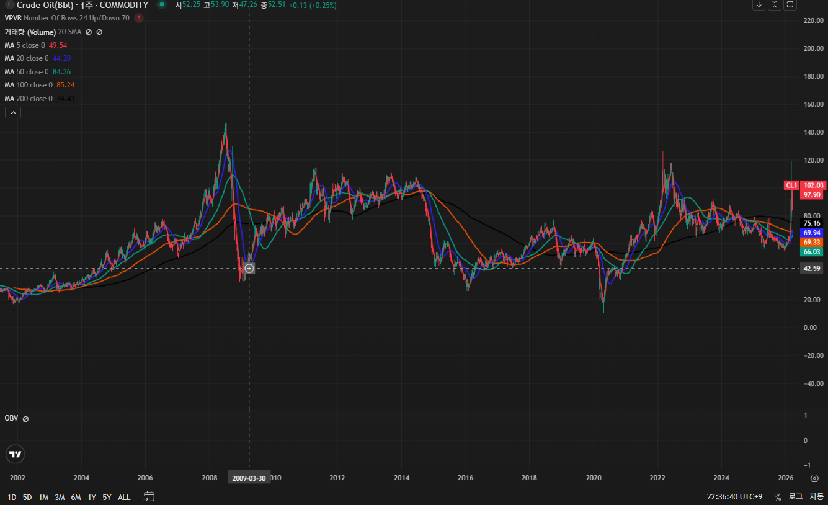
Task: Open the timezone clock 22:36:40 UTC+9
Action: coord(734,497)
